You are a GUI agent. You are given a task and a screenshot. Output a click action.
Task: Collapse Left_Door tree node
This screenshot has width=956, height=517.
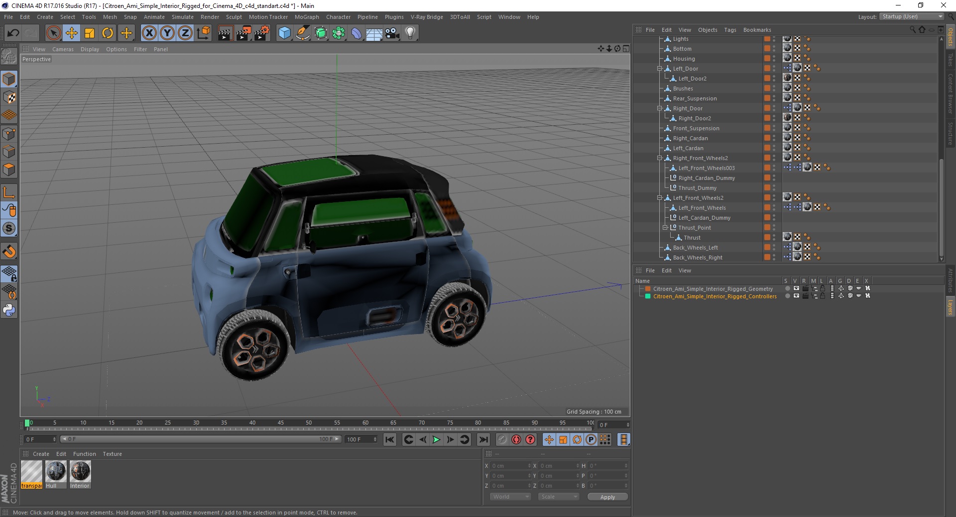point(659,69)
